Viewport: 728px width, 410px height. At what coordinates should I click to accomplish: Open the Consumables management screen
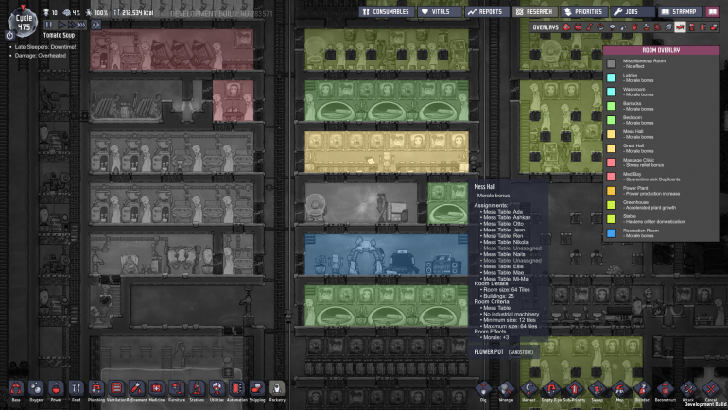386,11
